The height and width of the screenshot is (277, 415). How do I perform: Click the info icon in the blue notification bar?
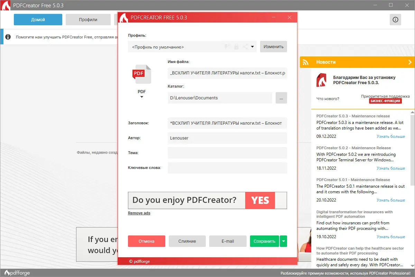pos(8,37)
